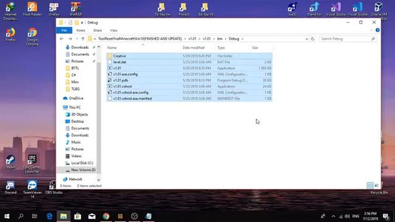This screenshot has width=395, height=222.
Task: Open taskbar search
Action: coord(21,216)
